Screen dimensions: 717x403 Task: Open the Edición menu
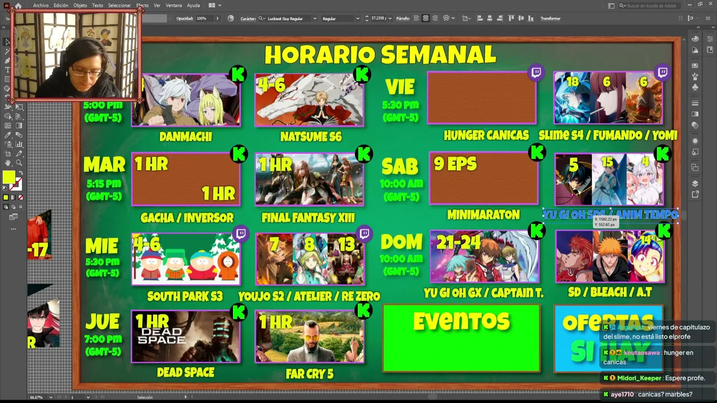click(x=61, y=5)
